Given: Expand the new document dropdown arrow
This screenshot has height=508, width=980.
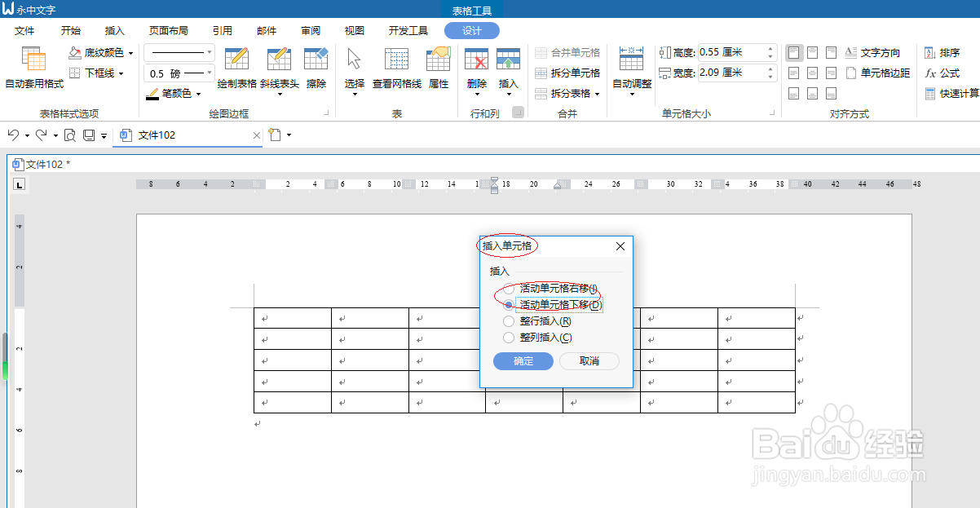Looking at the screenshot, I should pos(289,135).
